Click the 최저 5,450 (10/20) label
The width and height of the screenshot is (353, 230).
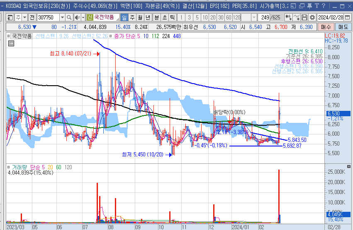pyautogui.click(x=143, y=155)
